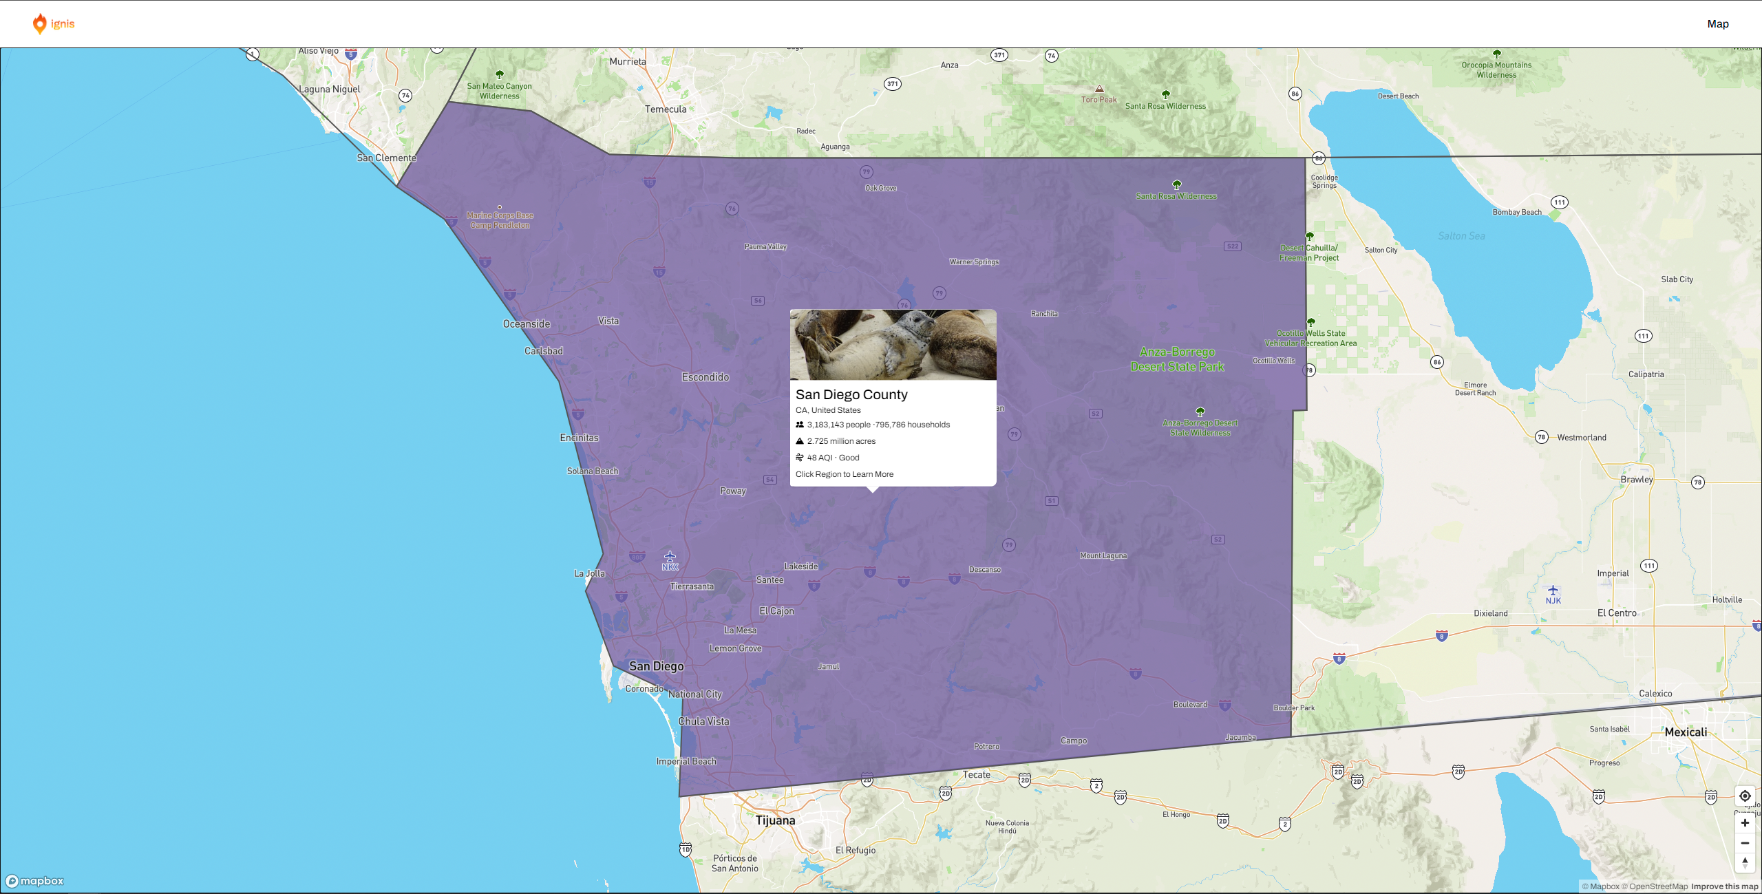The width and height of the screenshot is (1762, 894).
Task: Click the NKX airport icon
Action: (x=670, y=557)
